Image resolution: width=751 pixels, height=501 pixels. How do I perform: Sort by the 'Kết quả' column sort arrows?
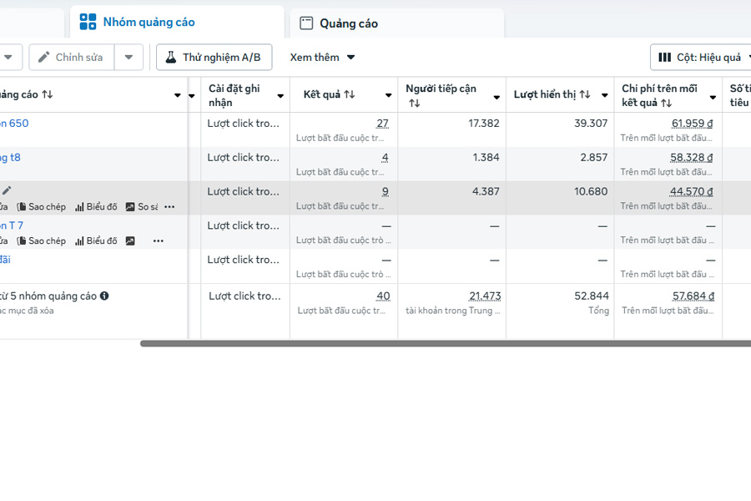tap(349, 95)
